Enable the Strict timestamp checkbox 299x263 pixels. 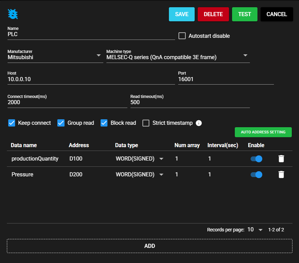[146, 123]
